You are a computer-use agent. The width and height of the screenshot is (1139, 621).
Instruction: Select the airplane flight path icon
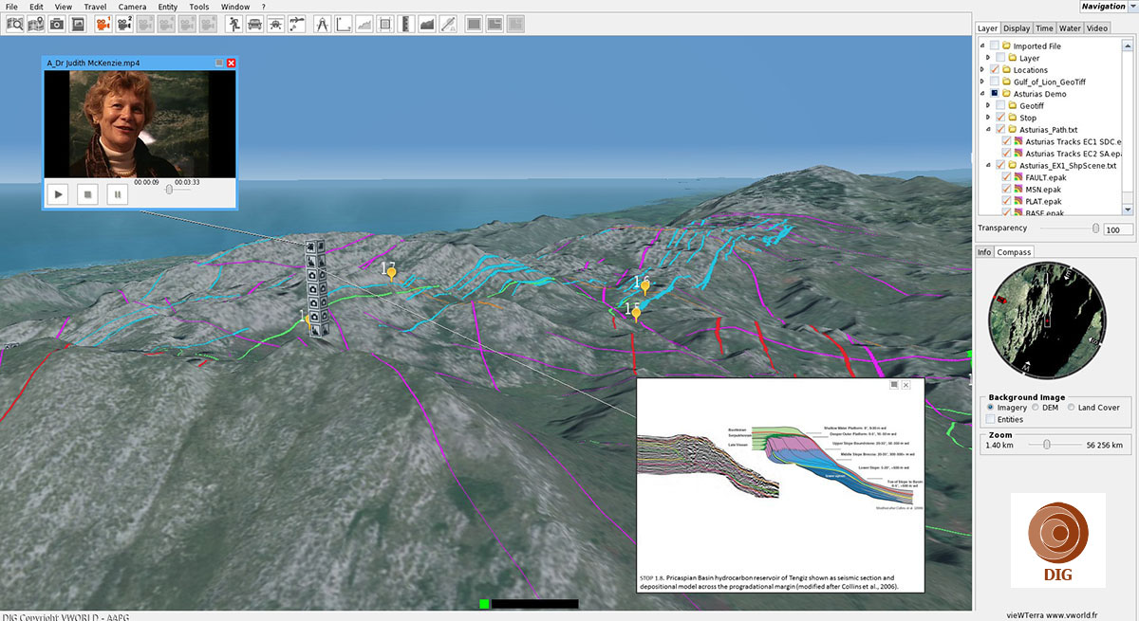(298, 24)
